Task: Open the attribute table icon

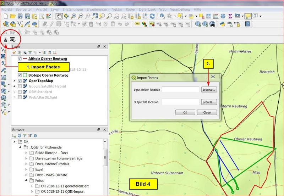Action: (x=209, y=16)
